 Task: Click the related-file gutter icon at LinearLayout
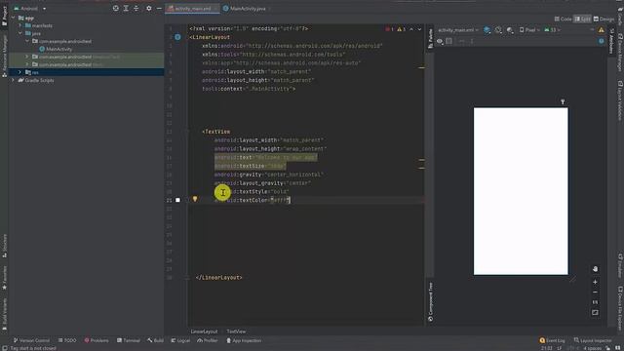click(177, 37)
